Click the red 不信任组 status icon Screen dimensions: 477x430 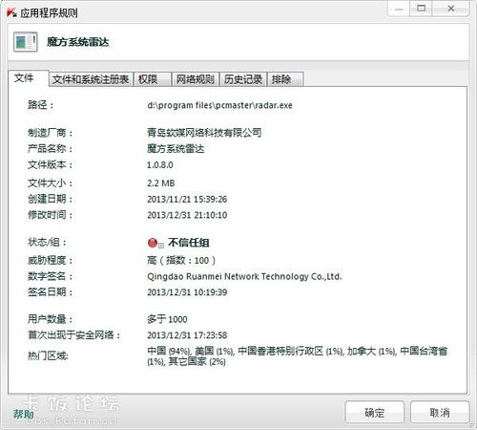[x=153, y=243]
